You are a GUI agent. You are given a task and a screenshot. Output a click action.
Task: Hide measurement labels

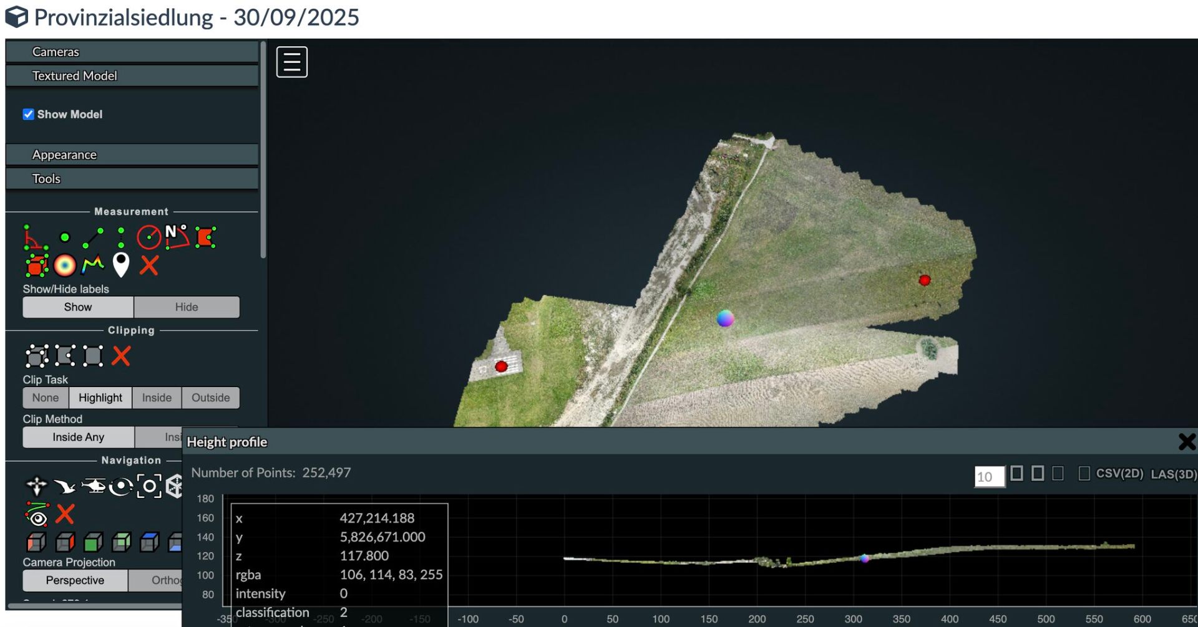pos(186,307)
